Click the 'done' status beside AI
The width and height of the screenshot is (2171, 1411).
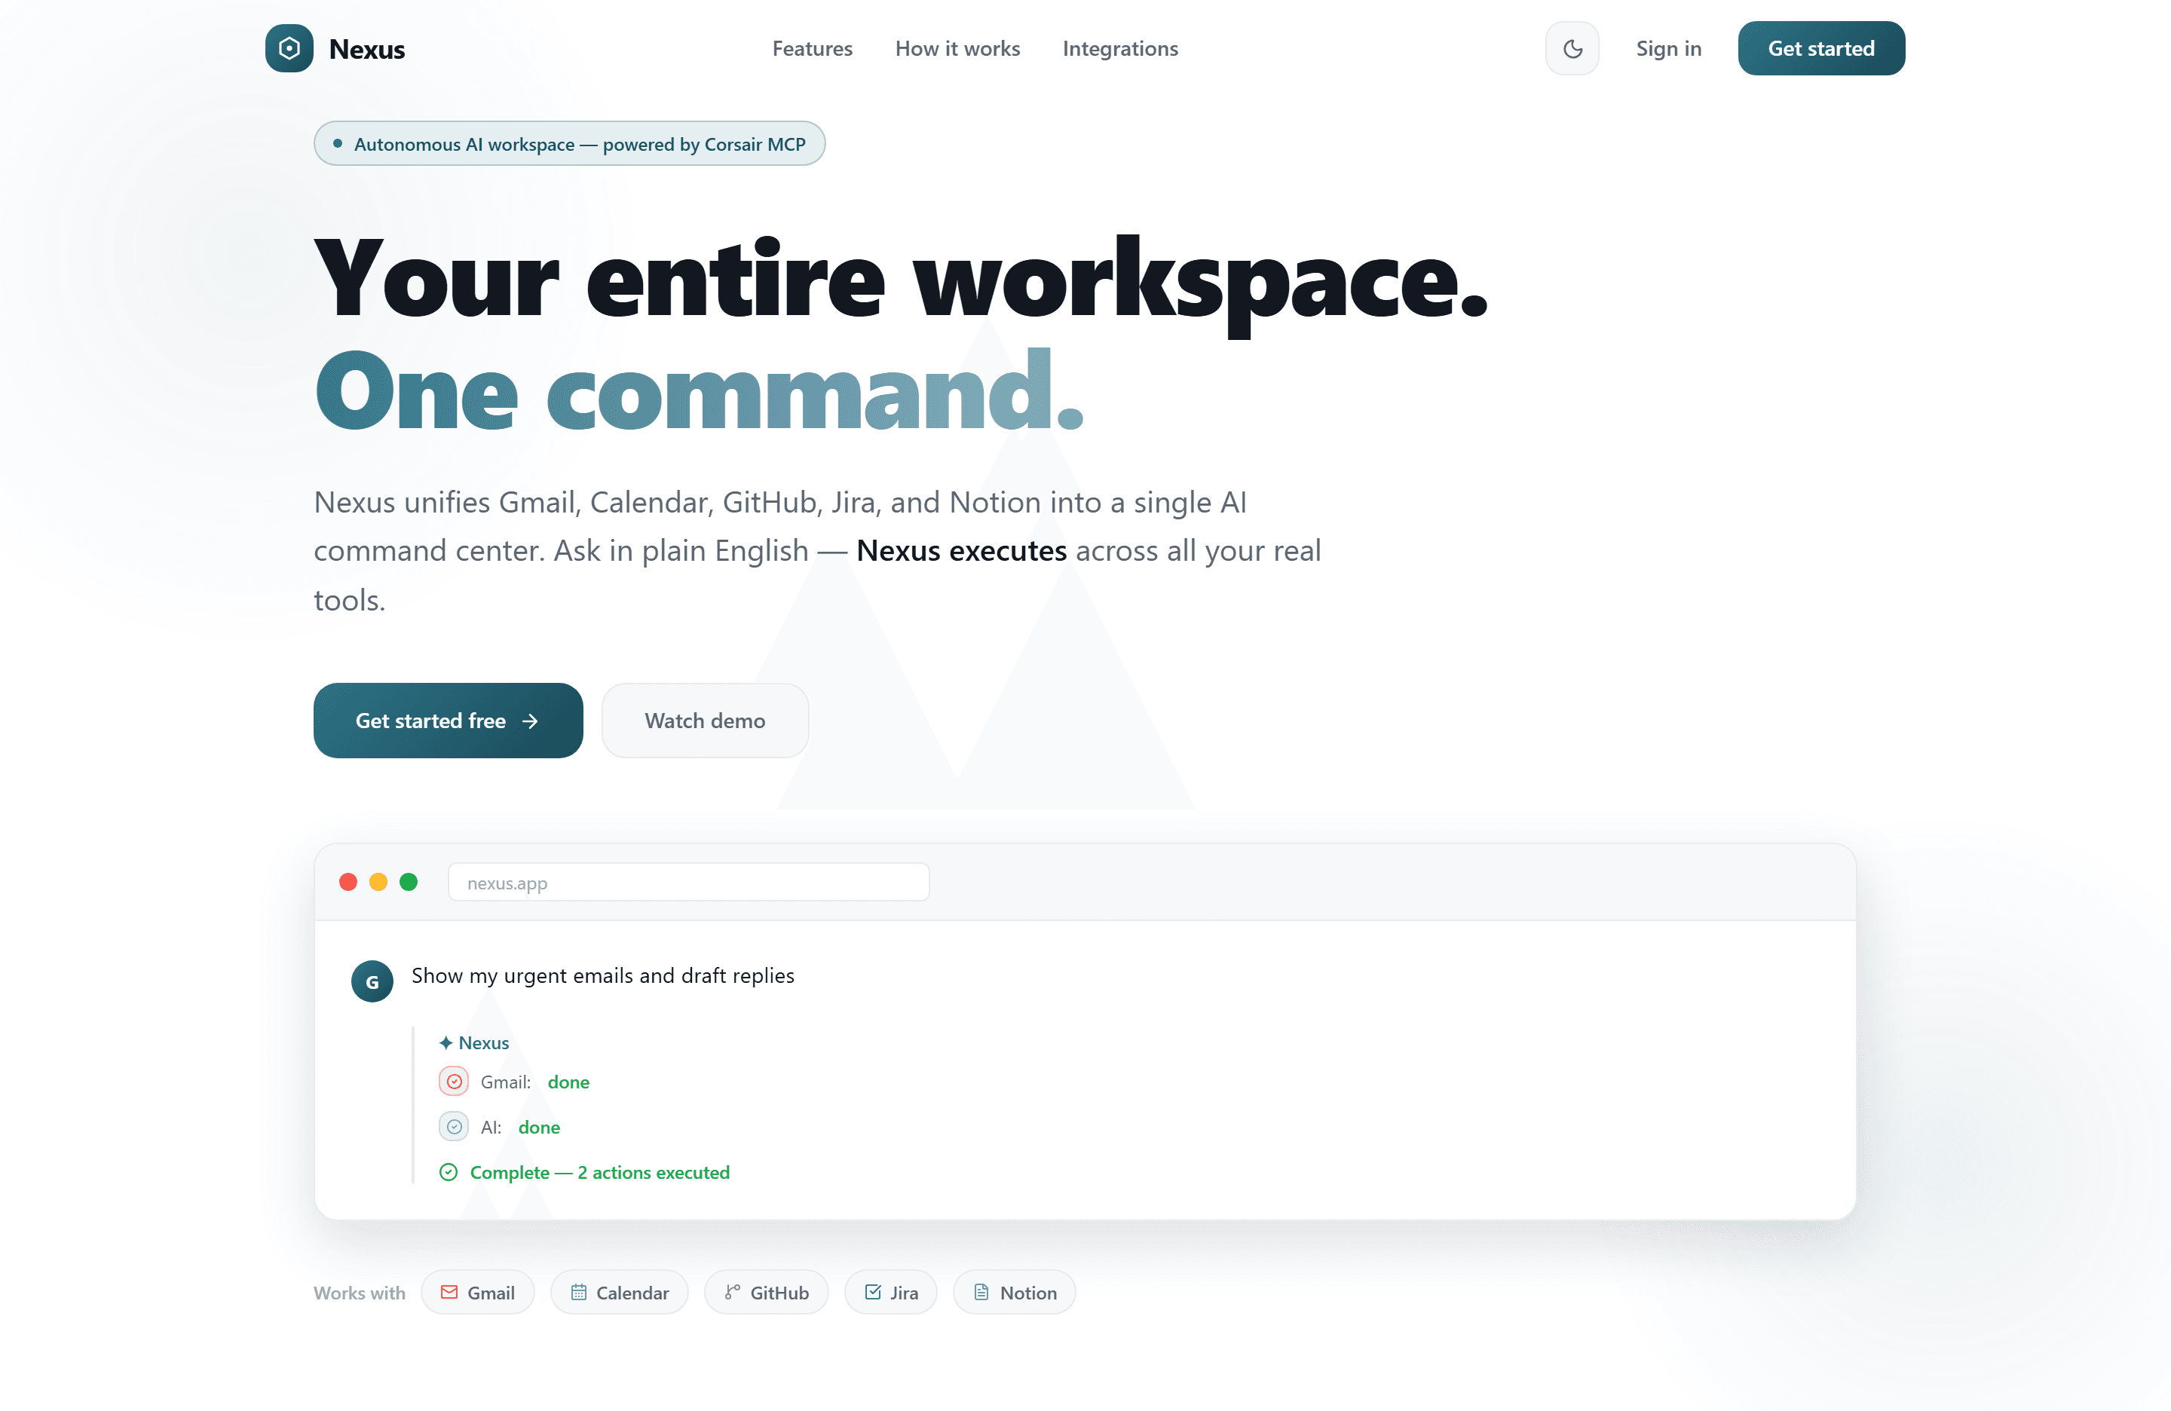point(539,1128)
